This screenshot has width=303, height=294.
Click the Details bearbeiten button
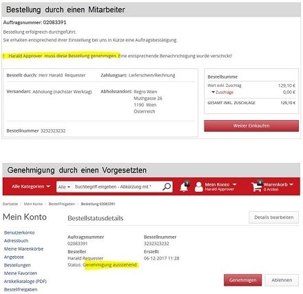pos(273,217)
